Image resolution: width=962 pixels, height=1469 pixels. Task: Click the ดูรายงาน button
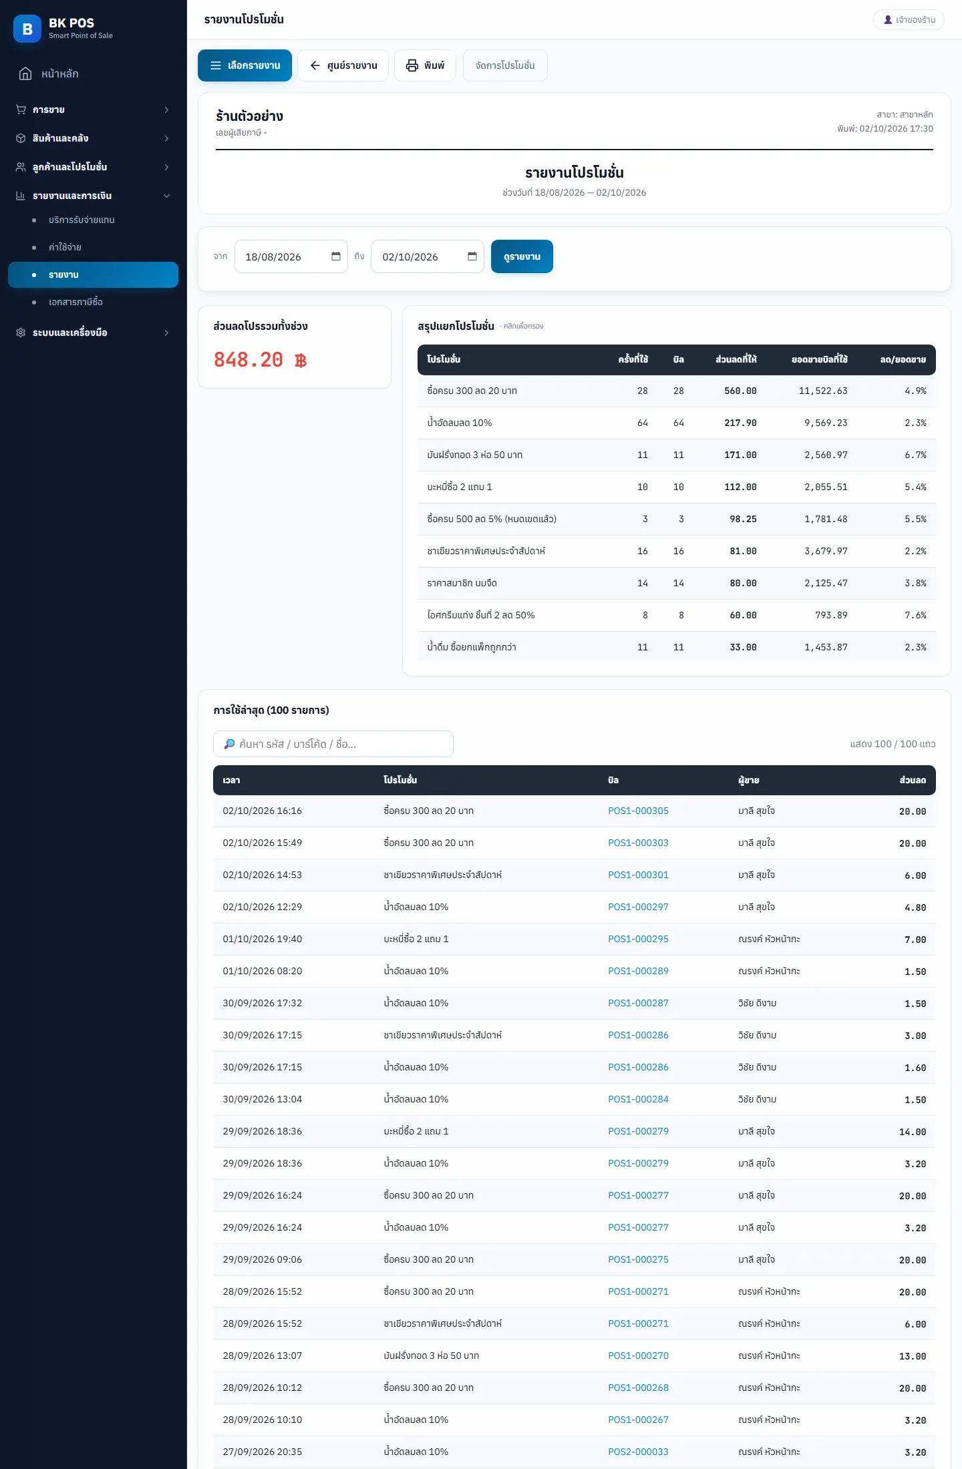pyautogui.click(x=522, y=256)
